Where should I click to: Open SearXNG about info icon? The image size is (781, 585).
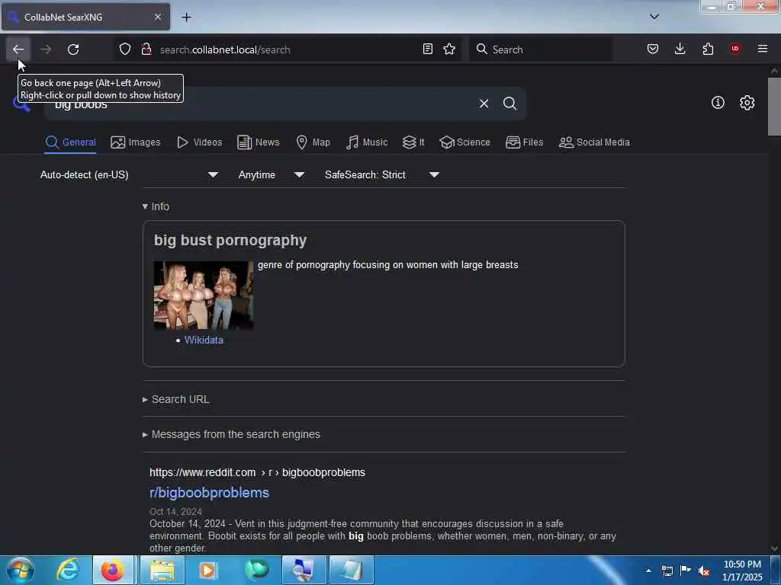pyautogui.click(x=718, y=103)
